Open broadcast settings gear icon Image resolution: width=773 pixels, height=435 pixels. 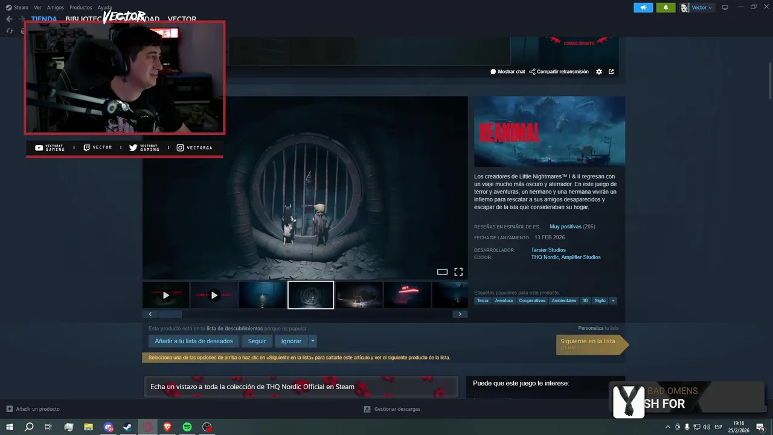tap(599, 71)
